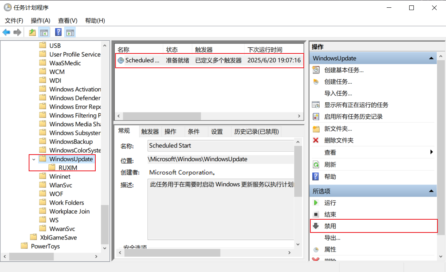Image resolution: width=446 pixels, height=272 pixels.
Task: Expand the 查看 submenu arrow
Action: (432, 152)
